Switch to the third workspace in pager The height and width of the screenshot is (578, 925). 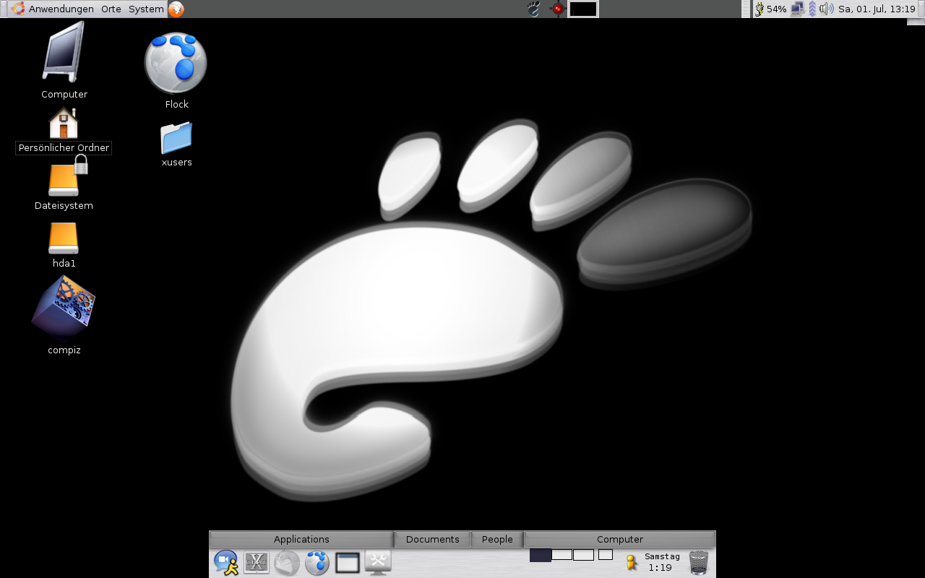point(583,555)
